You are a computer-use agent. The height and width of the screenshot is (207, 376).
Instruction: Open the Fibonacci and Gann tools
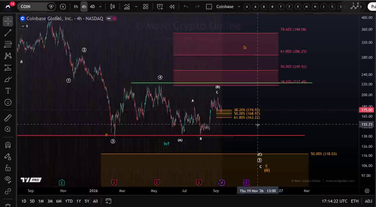(x=8, y=44)
